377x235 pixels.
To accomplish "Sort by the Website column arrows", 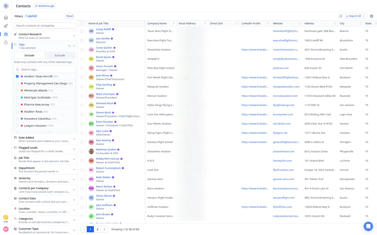I will point(299,23).
